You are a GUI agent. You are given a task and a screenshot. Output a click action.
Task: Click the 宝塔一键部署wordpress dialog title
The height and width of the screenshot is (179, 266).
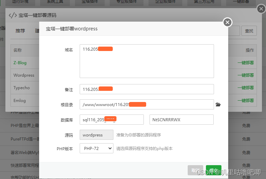pos(72,29)
